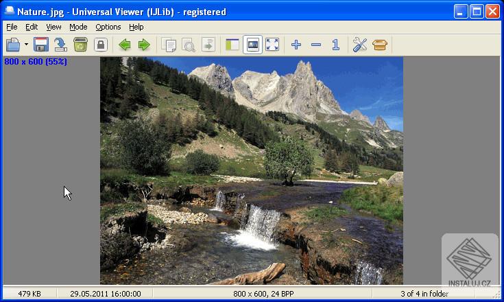The image size is (504, 302).
Task: Switch to full screen with arrows icon
Action: click(272, 45)
